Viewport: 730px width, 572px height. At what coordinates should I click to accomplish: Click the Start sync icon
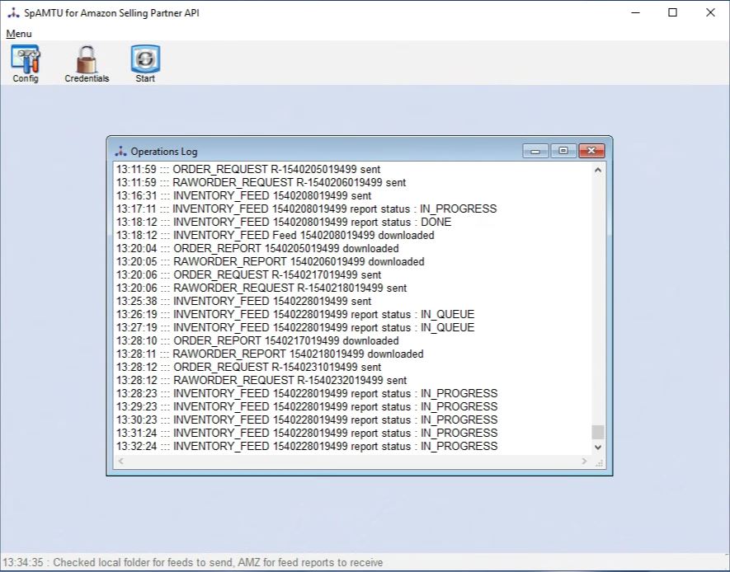(x=145, y=63)
